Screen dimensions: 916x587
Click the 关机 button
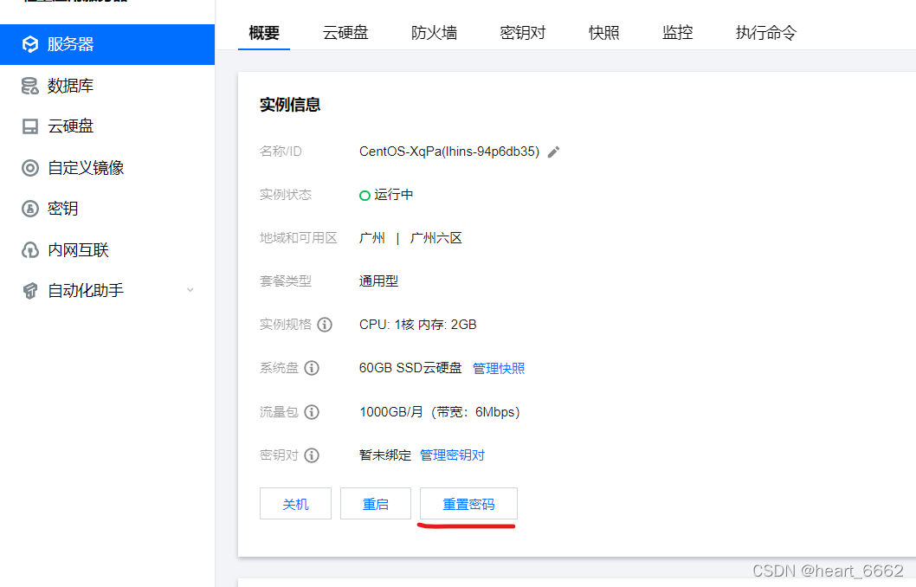pyautogui.click(x=295, y=504)
